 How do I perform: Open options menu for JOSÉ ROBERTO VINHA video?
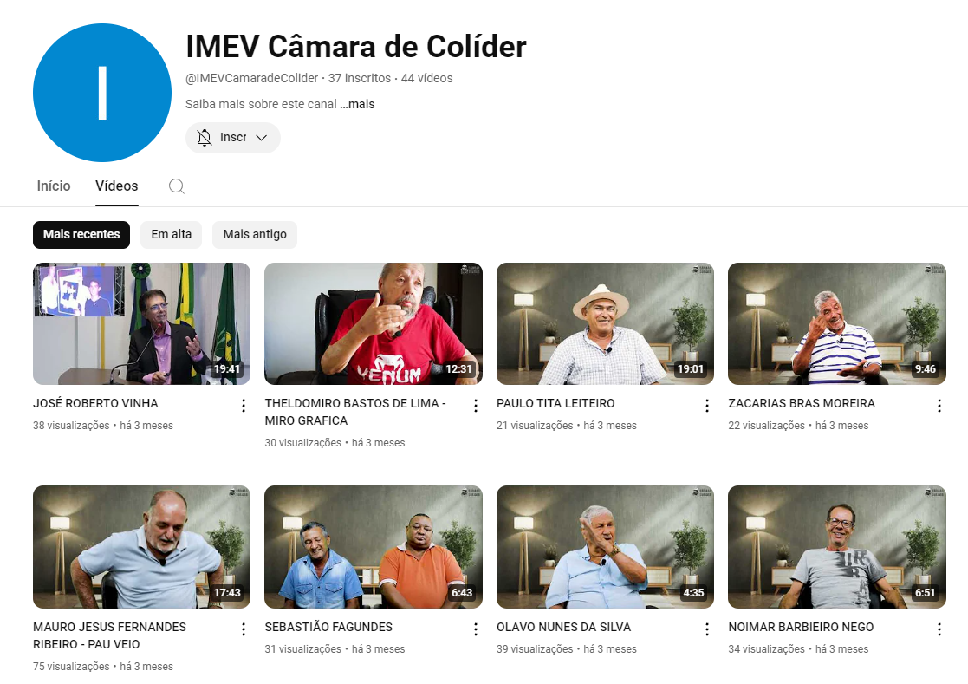tap(244, 406)
